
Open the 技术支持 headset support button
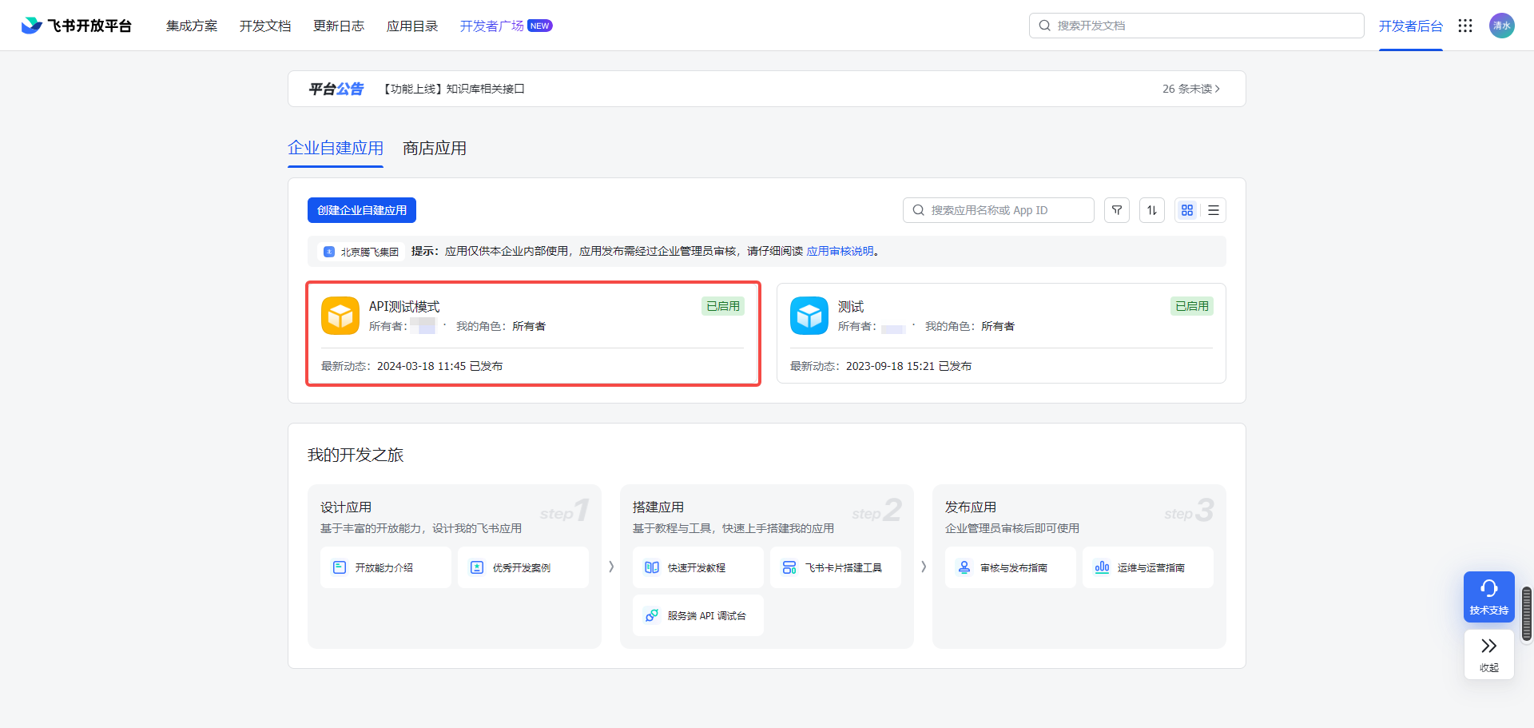pos(1488,596)
